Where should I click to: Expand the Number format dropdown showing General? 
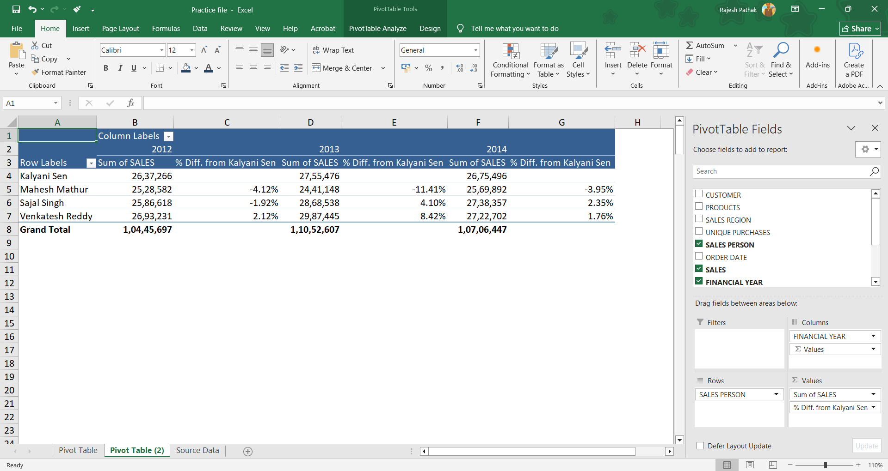(x=475, y=50)
